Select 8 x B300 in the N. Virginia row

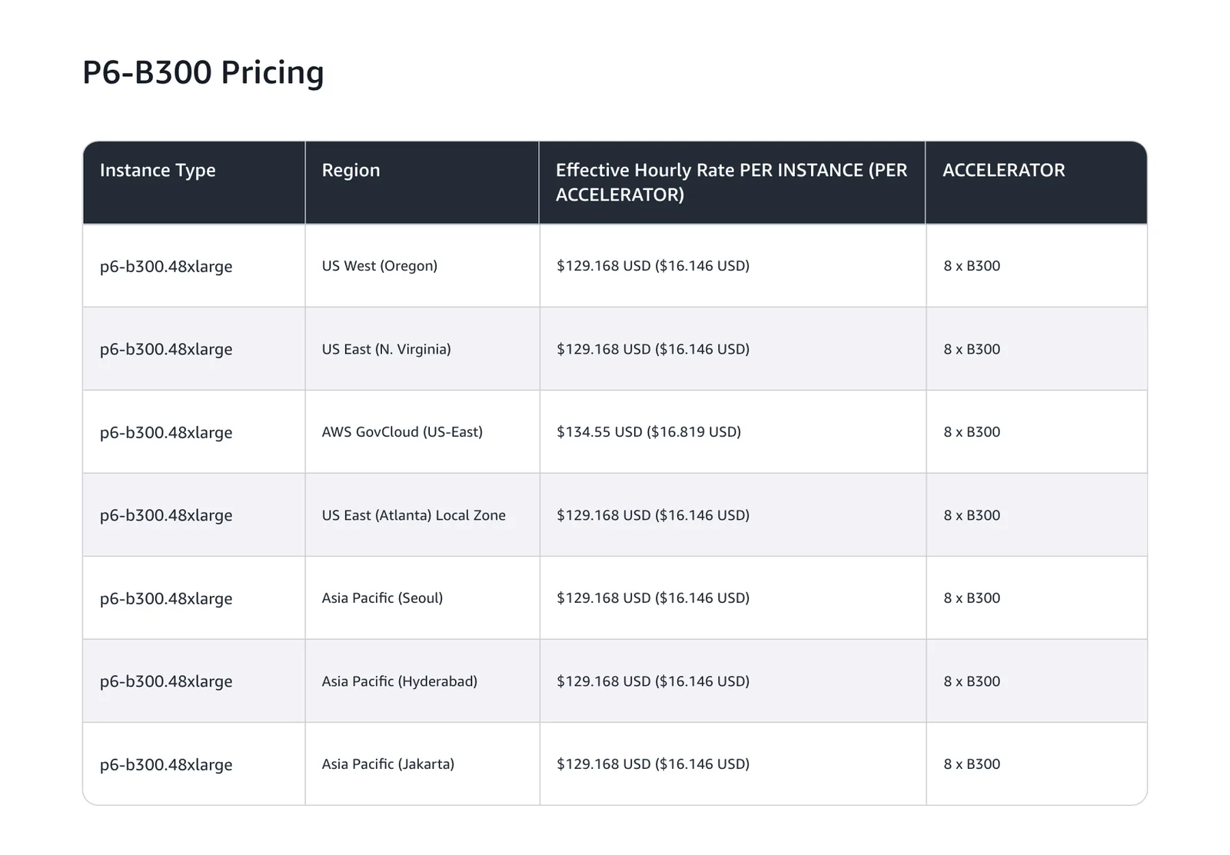[x=972, y=349]
